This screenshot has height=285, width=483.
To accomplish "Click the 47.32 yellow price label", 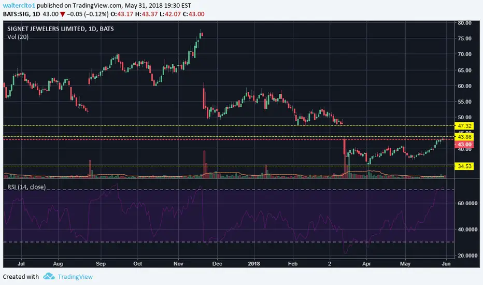I will pyautogui.click(x=464, y=126).
